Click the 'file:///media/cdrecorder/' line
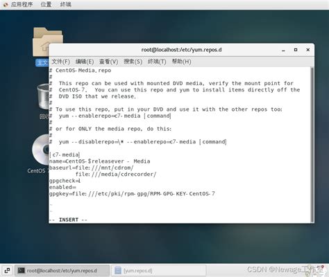This screenshot has width=329, height=277. tap(116, 175)
